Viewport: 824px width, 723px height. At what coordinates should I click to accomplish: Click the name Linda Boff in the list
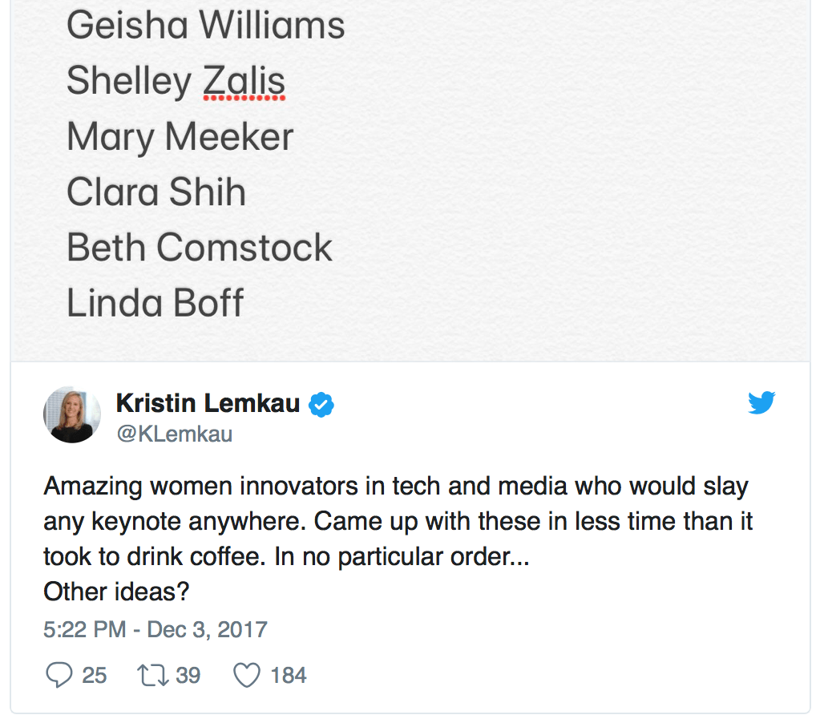[x=155, y=303]
